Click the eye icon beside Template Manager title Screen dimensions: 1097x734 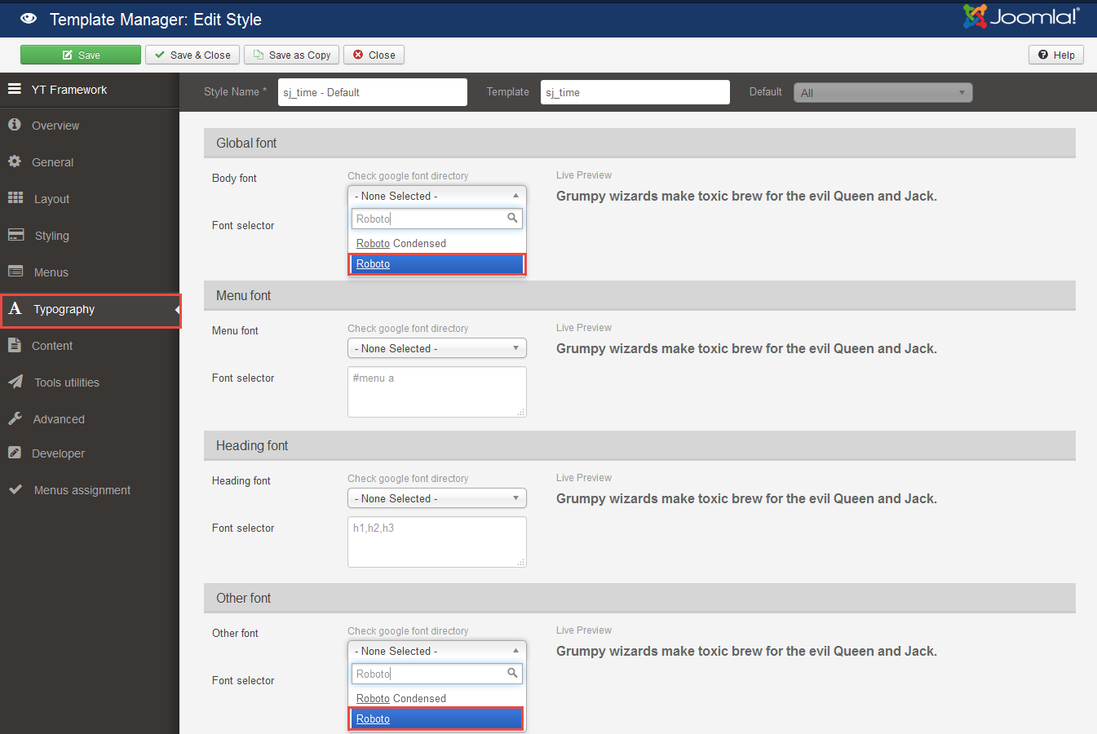[x=29, y=18]
